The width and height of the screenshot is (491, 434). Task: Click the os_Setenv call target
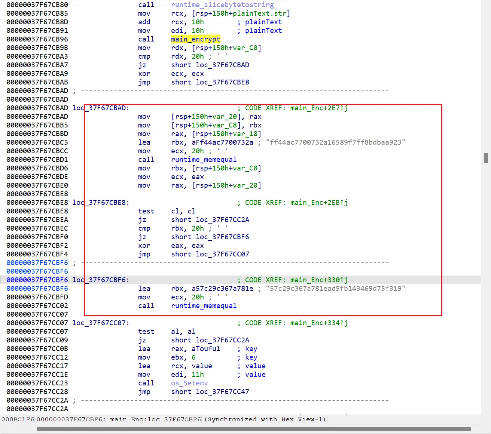(x=189, y=383)
